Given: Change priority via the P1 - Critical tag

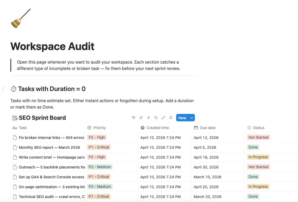Looking at the screenshot, I should pyautogui.click(x=99, y=147).
